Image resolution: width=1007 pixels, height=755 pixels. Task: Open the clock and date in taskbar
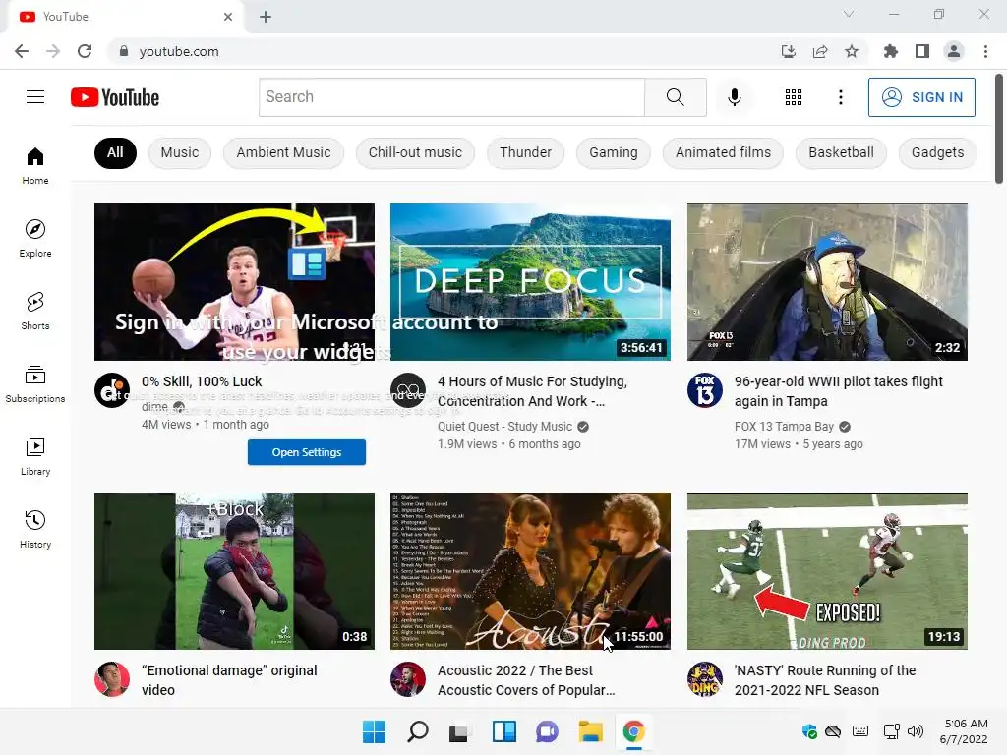pyautogui.click(x=964, y=731)
